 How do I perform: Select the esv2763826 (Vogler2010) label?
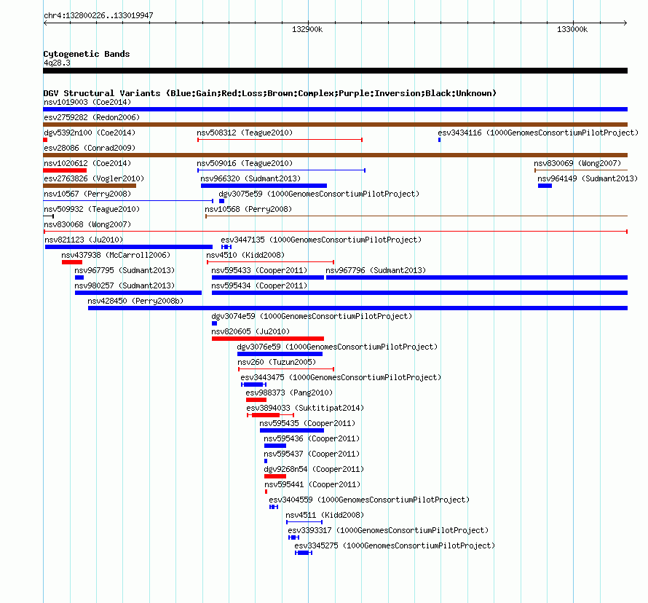(94, 178)
